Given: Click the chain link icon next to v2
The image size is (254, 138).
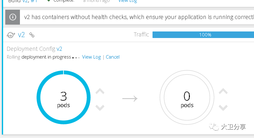Looking at the screenshot, I should click(32, 35).
